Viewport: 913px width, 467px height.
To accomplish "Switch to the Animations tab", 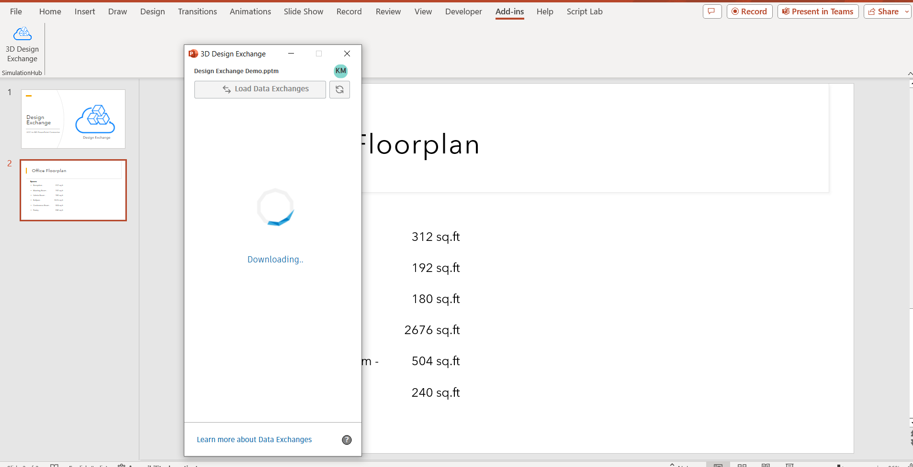I will 250,11.
